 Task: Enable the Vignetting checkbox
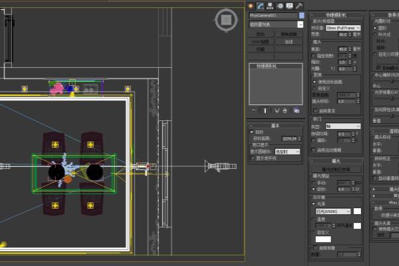click(x=315, y=247)
